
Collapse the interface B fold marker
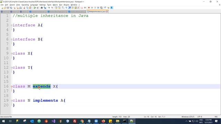[x=12, y=39]
